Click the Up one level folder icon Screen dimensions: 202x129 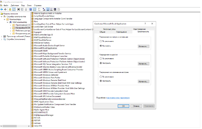tap(9, 9)
